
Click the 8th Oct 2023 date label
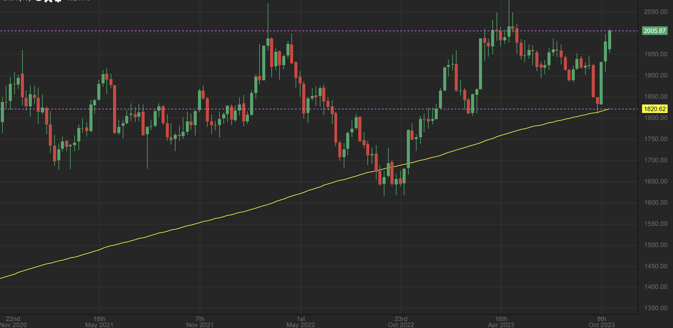pyautogui.click(x=601, y=322)
